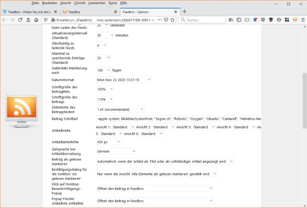Open the Lesezeichen menu
Image resolution: width=307 pixels, height=208 pixels.
pyautogui.click(x=97, y=3)
